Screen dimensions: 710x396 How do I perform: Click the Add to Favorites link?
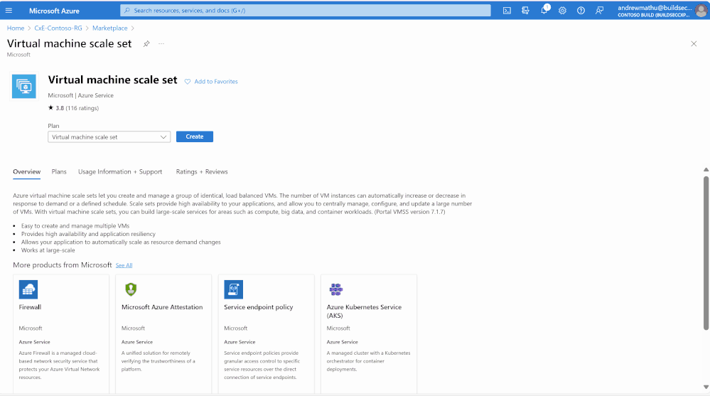[x=216, y=82]
